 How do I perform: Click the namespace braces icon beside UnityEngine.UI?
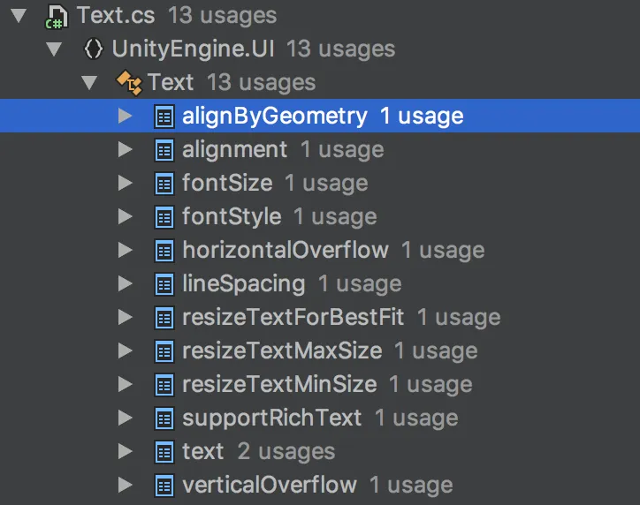(94, 49)
